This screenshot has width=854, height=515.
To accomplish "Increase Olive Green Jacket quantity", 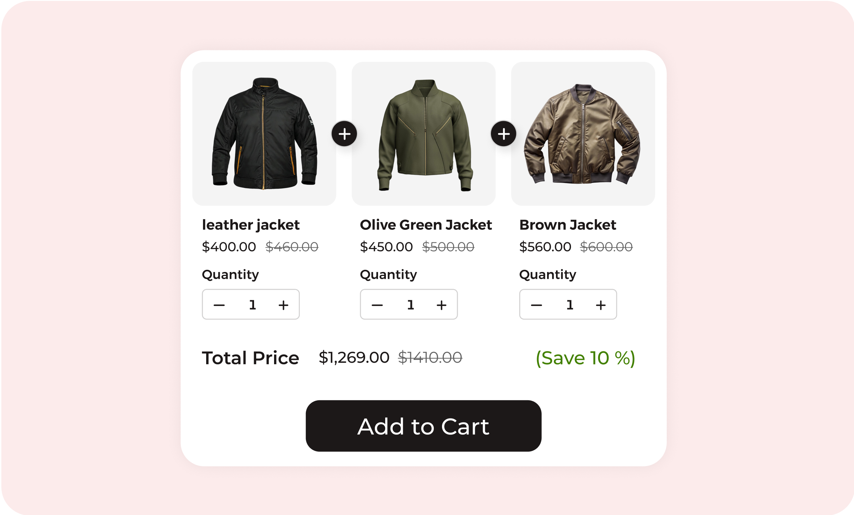I will pyautogui.click(x=441, y=305).
